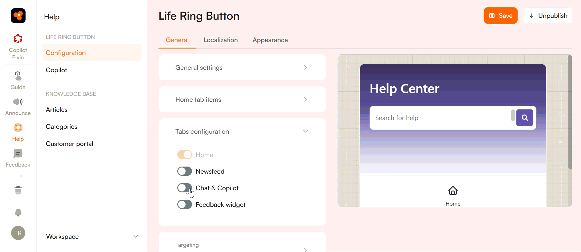The width and height of the screenshot is (581, 252).
Task: Click the notifications bell icon
Action: click(x=18, y=212)
